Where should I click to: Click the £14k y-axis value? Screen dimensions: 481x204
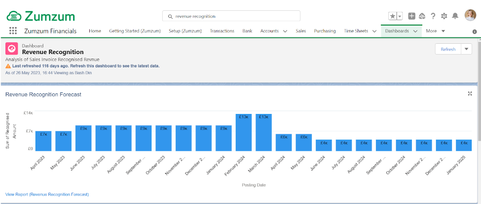(28, 113)
